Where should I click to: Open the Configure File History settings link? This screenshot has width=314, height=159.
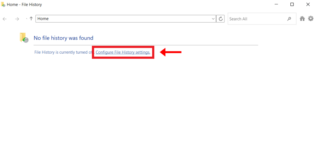(123, 52)
